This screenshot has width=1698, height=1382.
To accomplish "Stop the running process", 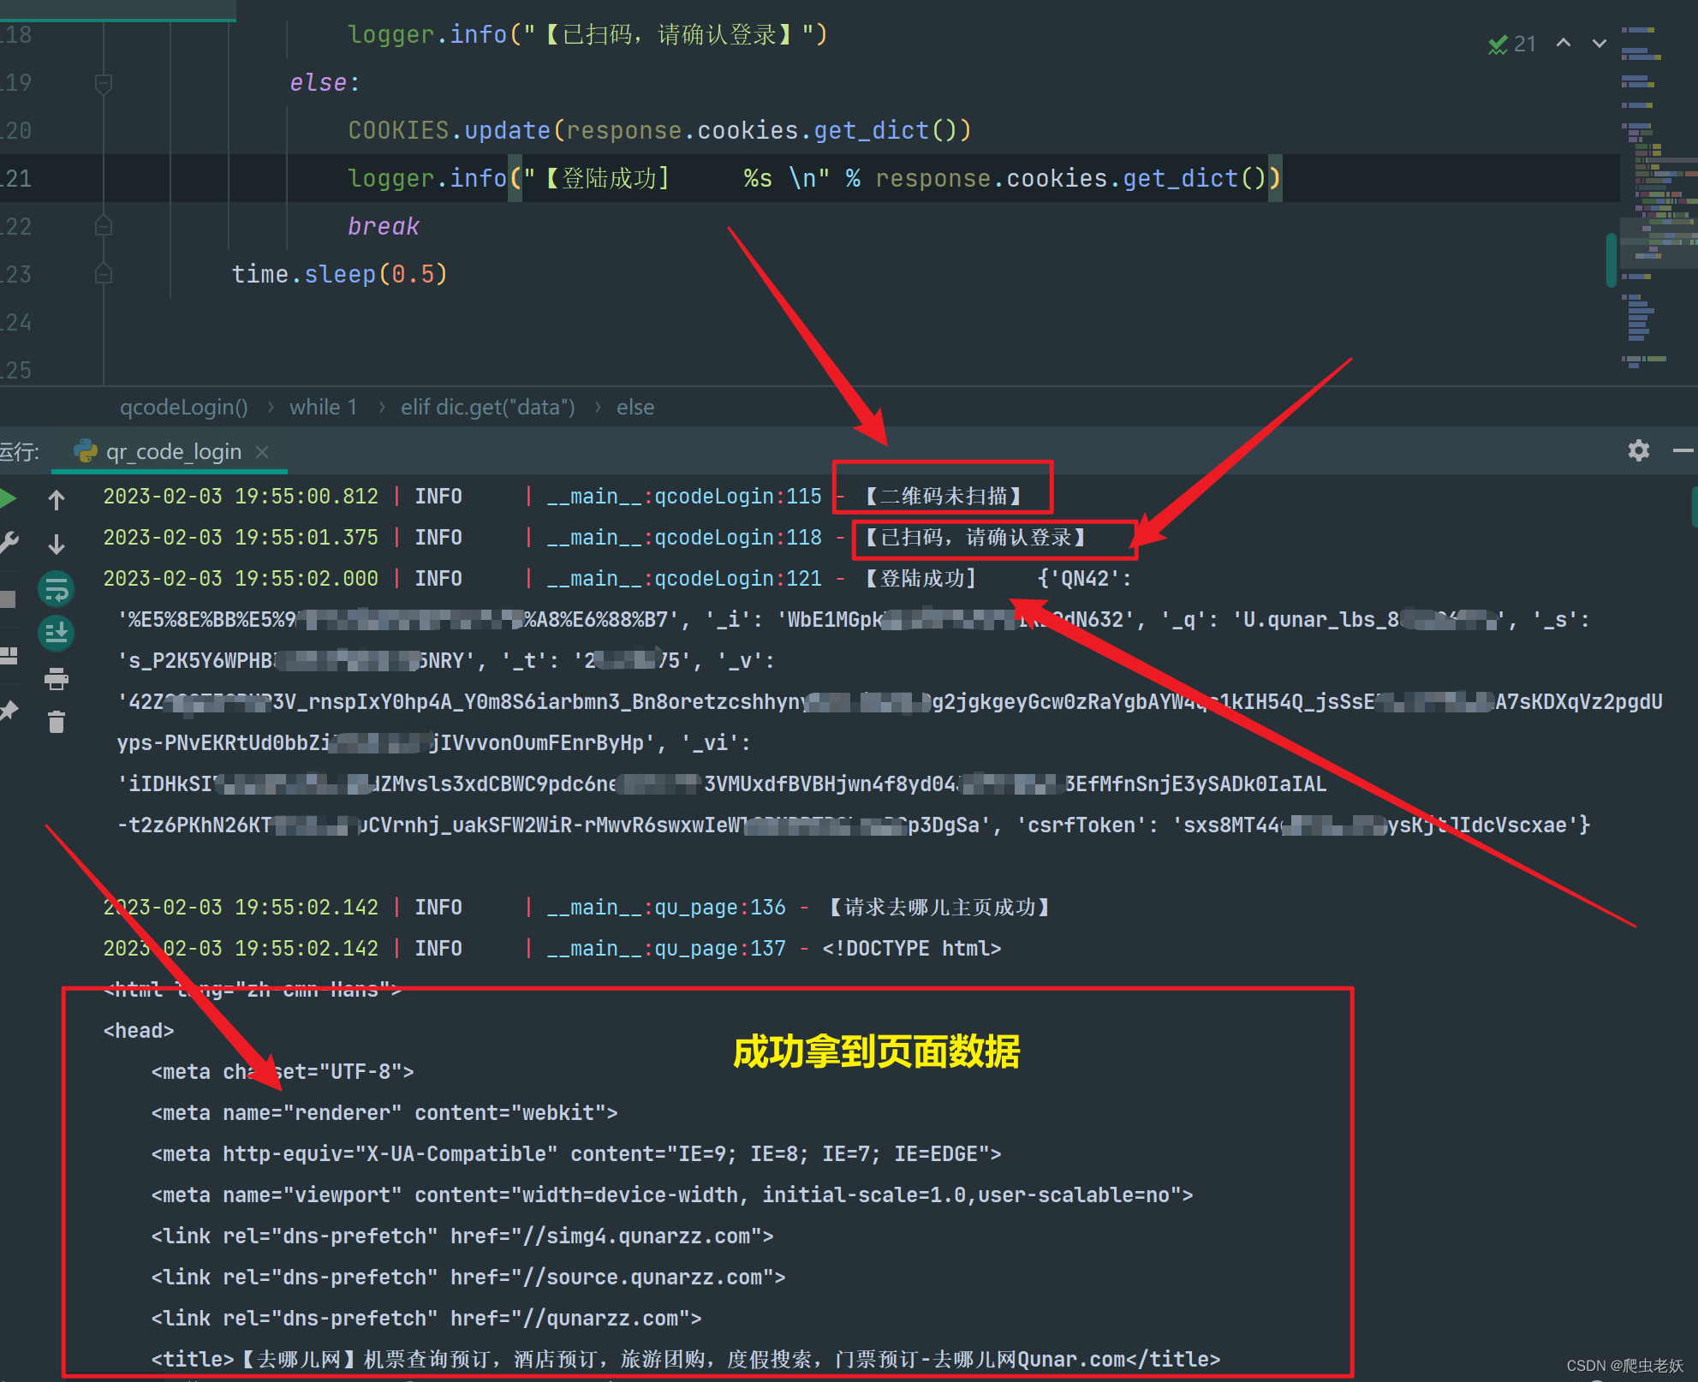I will pyautogui.click(x=8, y=599).
